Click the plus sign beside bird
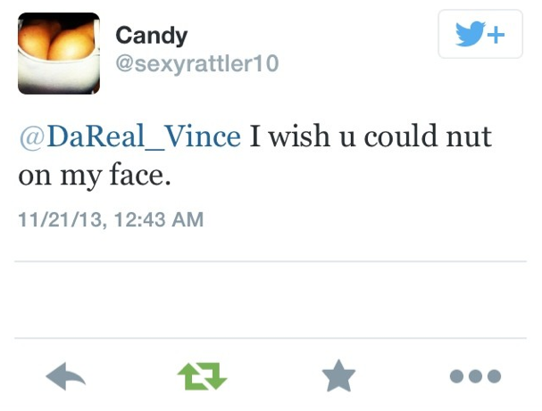 (496, 35)
